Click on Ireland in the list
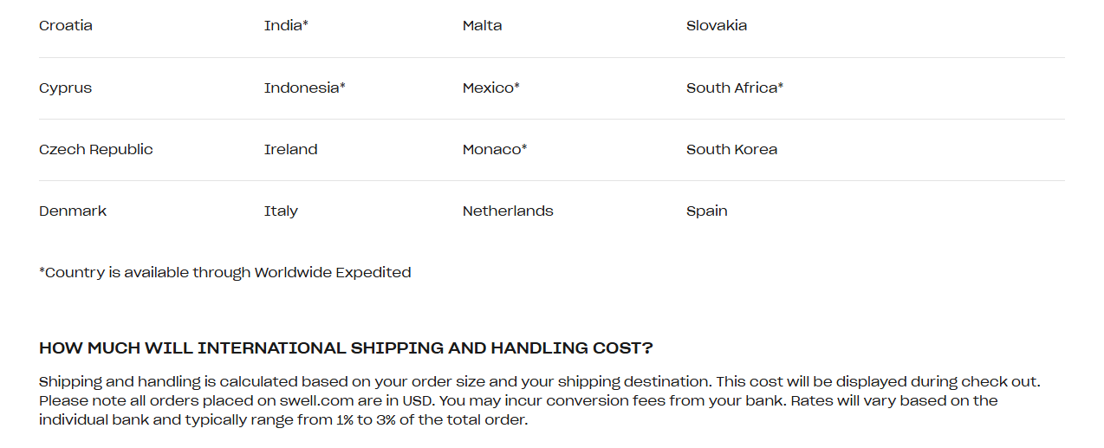Image resolution: width=1104 pixels, height=448 pixels. [x=290, y=149]
